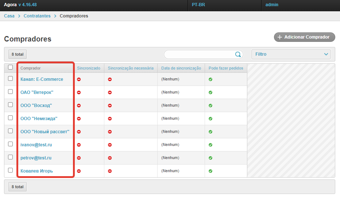Open the ООО "Новый рассвет" buyer link

pos(45,132)
